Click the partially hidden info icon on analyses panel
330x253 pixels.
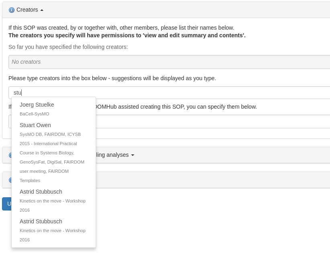(x=10, y=155)
